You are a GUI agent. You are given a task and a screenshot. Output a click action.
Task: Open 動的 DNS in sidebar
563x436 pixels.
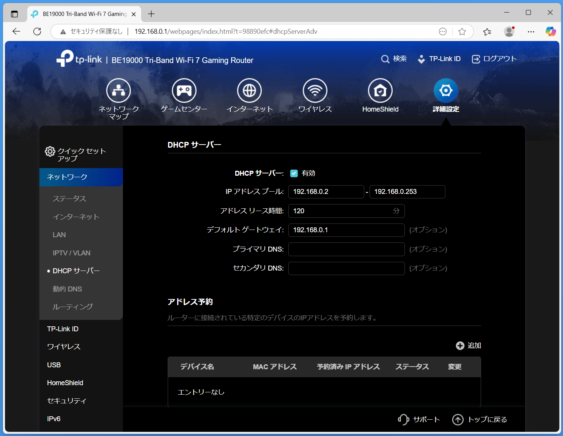pos(67,289)
